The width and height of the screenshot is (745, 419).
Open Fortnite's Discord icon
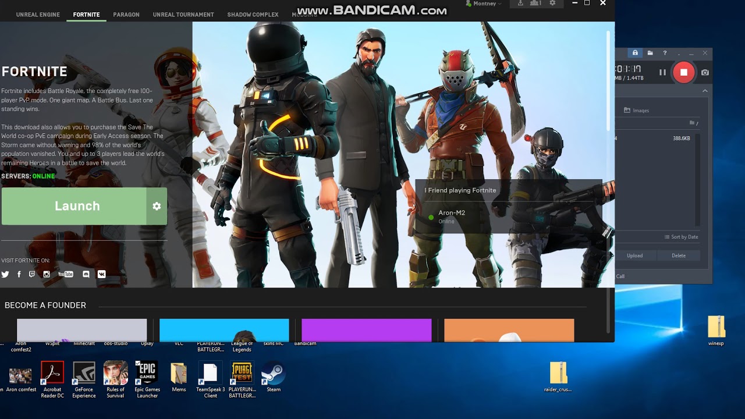(x=86, y=274)
